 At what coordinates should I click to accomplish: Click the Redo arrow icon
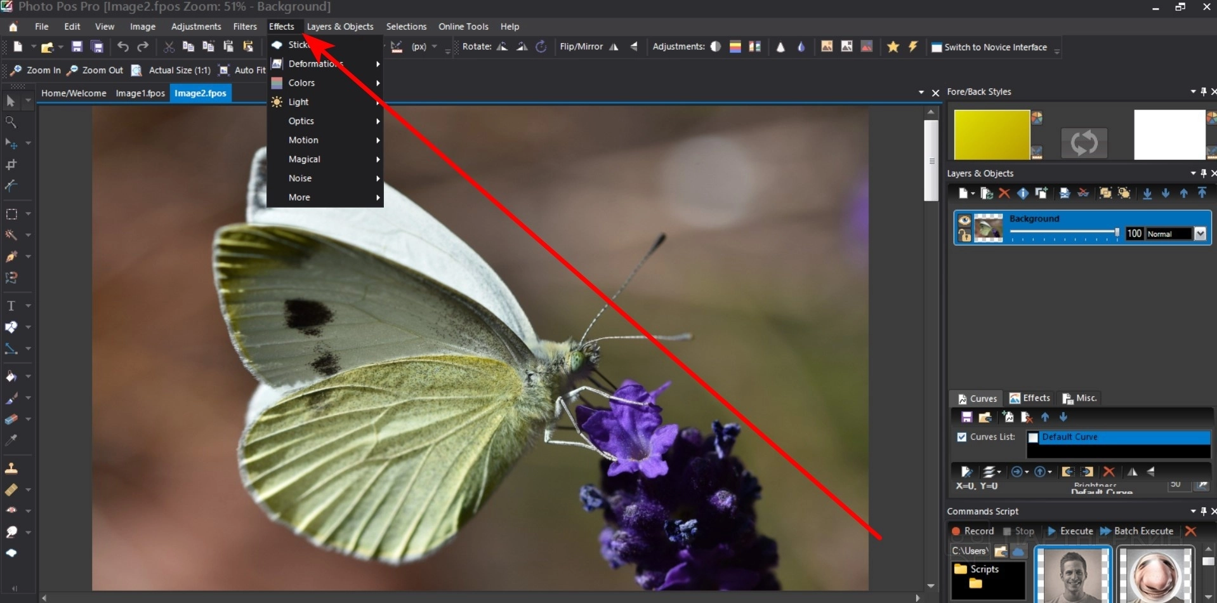click(143, 47)
